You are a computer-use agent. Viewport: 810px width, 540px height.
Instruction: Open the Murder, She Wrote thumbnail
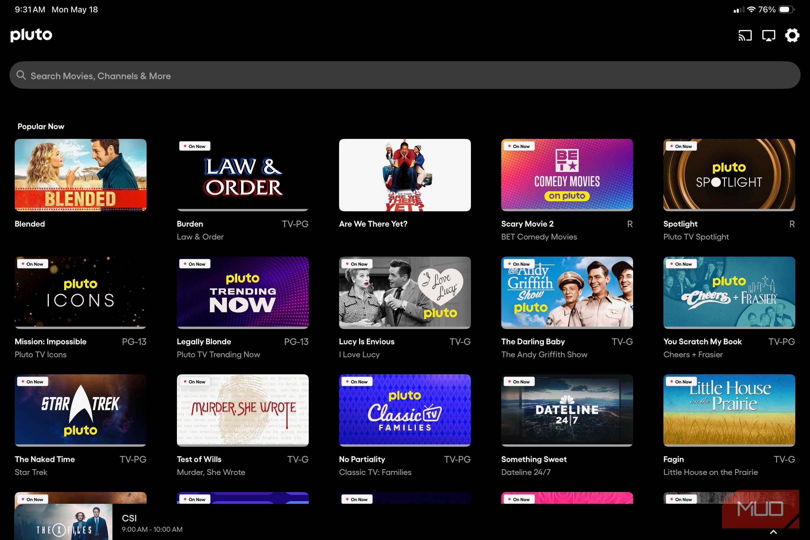coord(243,411)
